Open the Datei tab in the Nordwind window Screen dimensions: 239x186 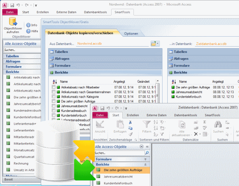[x=10, y=12]
